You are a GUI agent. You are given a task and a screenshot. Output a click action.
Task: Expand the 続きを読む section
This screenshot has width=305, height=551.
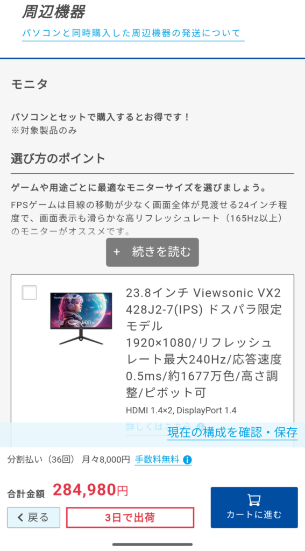153,252
